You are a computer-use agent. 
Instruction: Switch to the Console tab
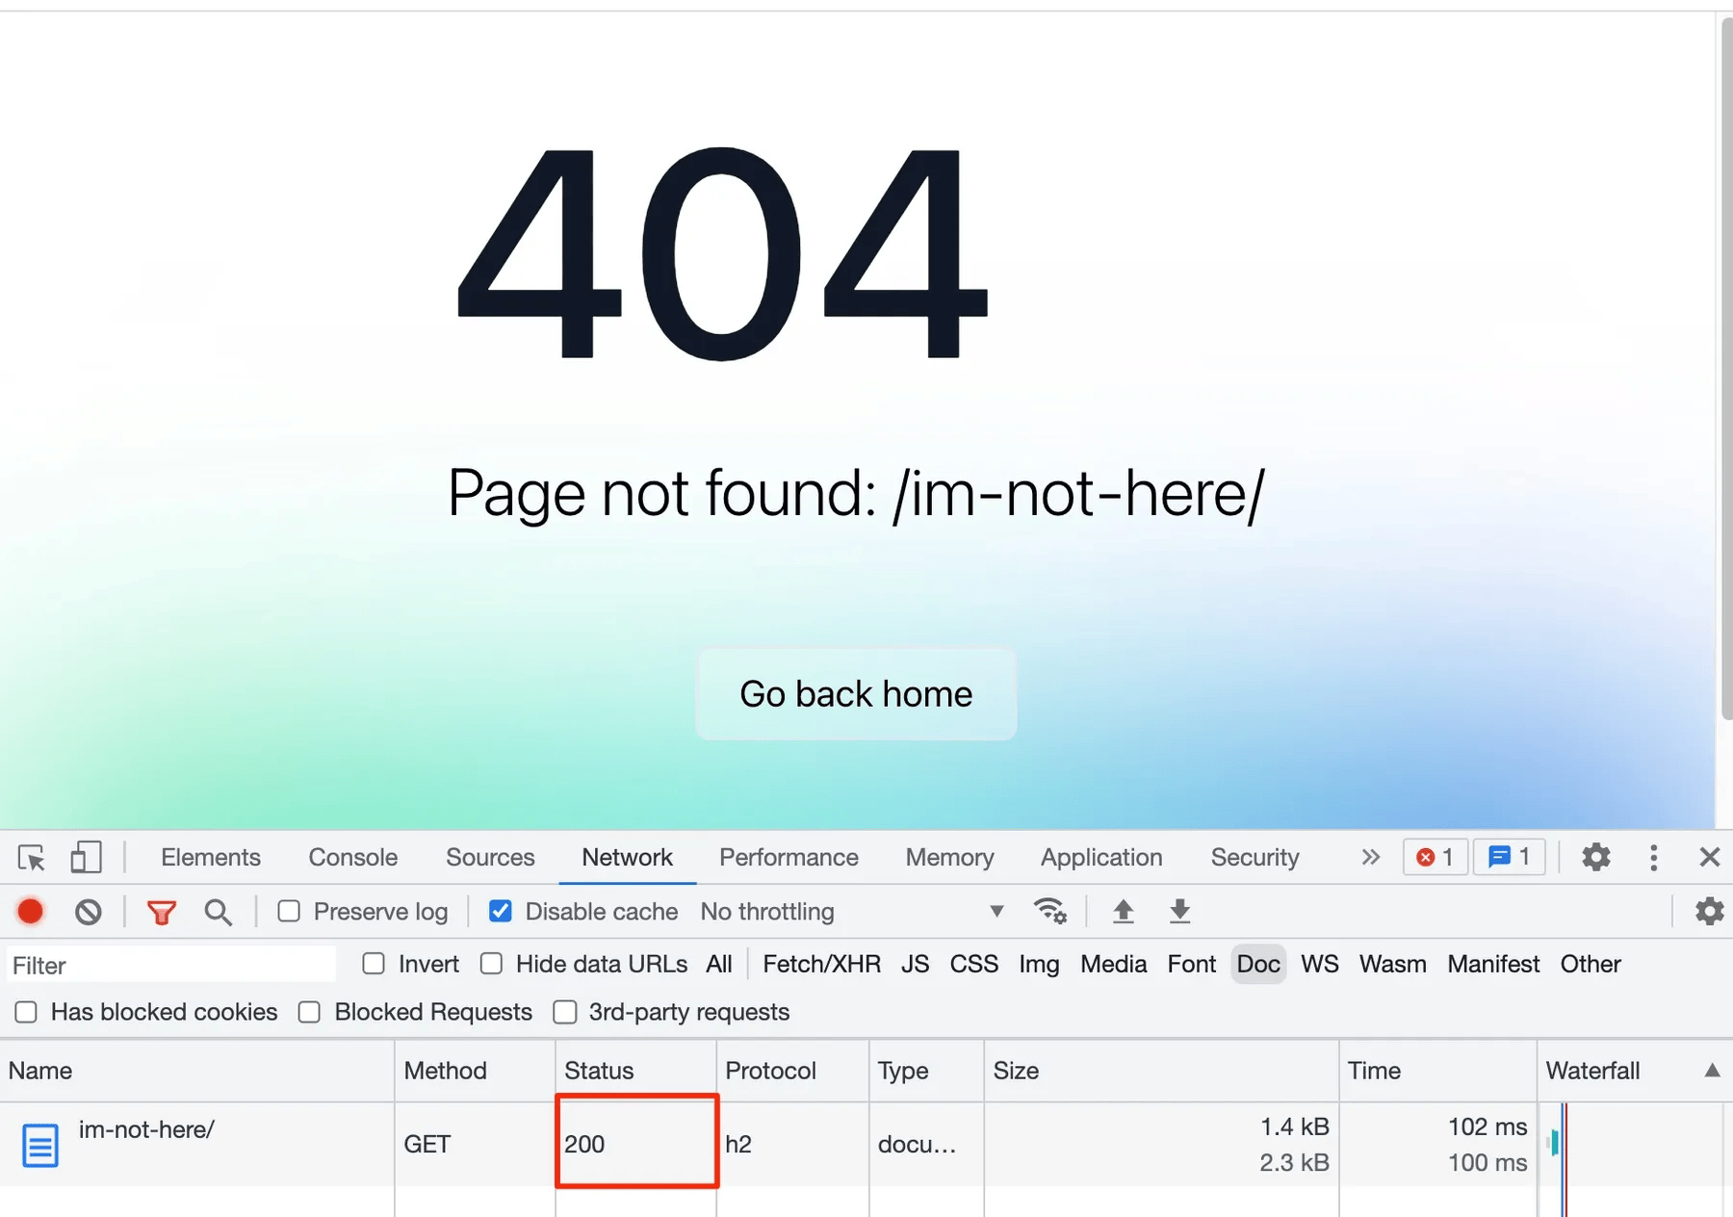(x=352, y=857)
